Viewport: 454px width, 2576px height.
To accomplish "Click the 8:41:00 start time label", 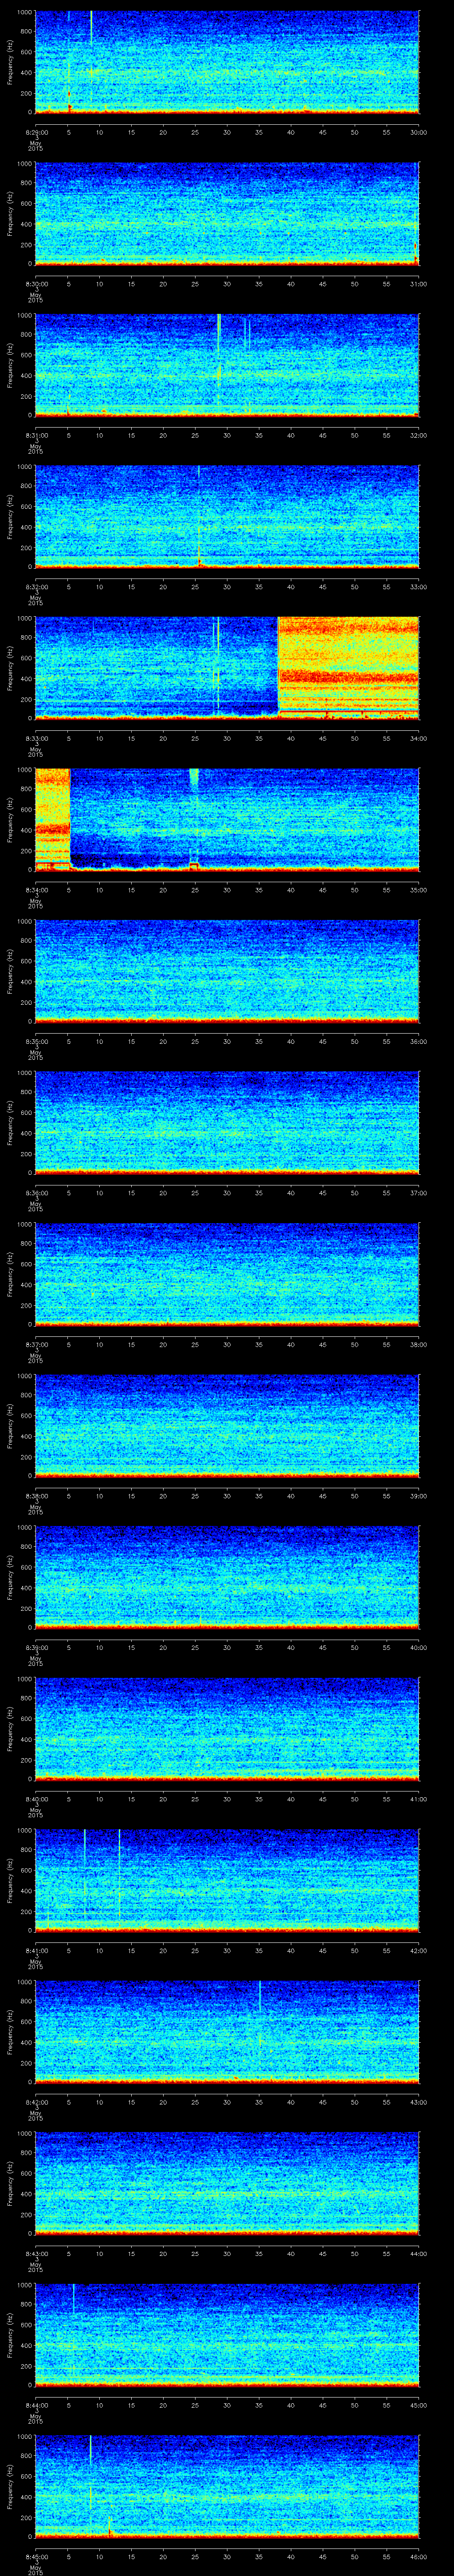I will (x=36, y=1950).
